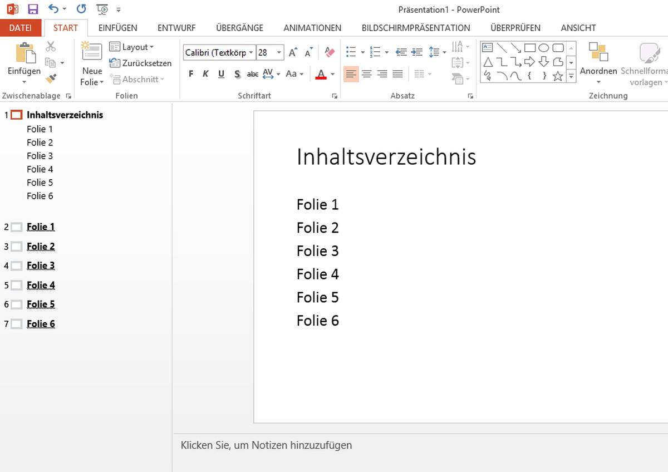Click the Anordnen button
Image resolution: width=668 pixels, height=472 pixels.
pos(598,61)
